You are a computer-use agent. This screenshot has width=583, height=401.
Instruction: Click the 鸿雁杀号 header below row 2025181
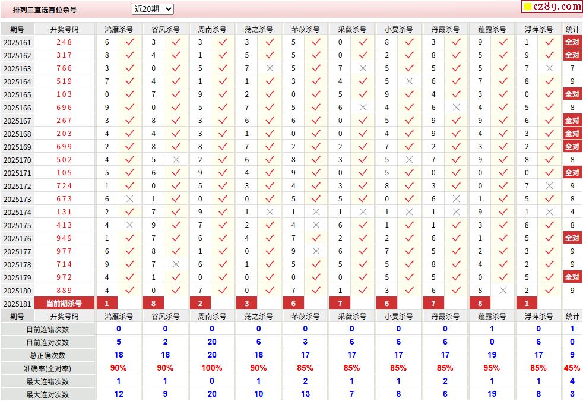pos(119,317)
